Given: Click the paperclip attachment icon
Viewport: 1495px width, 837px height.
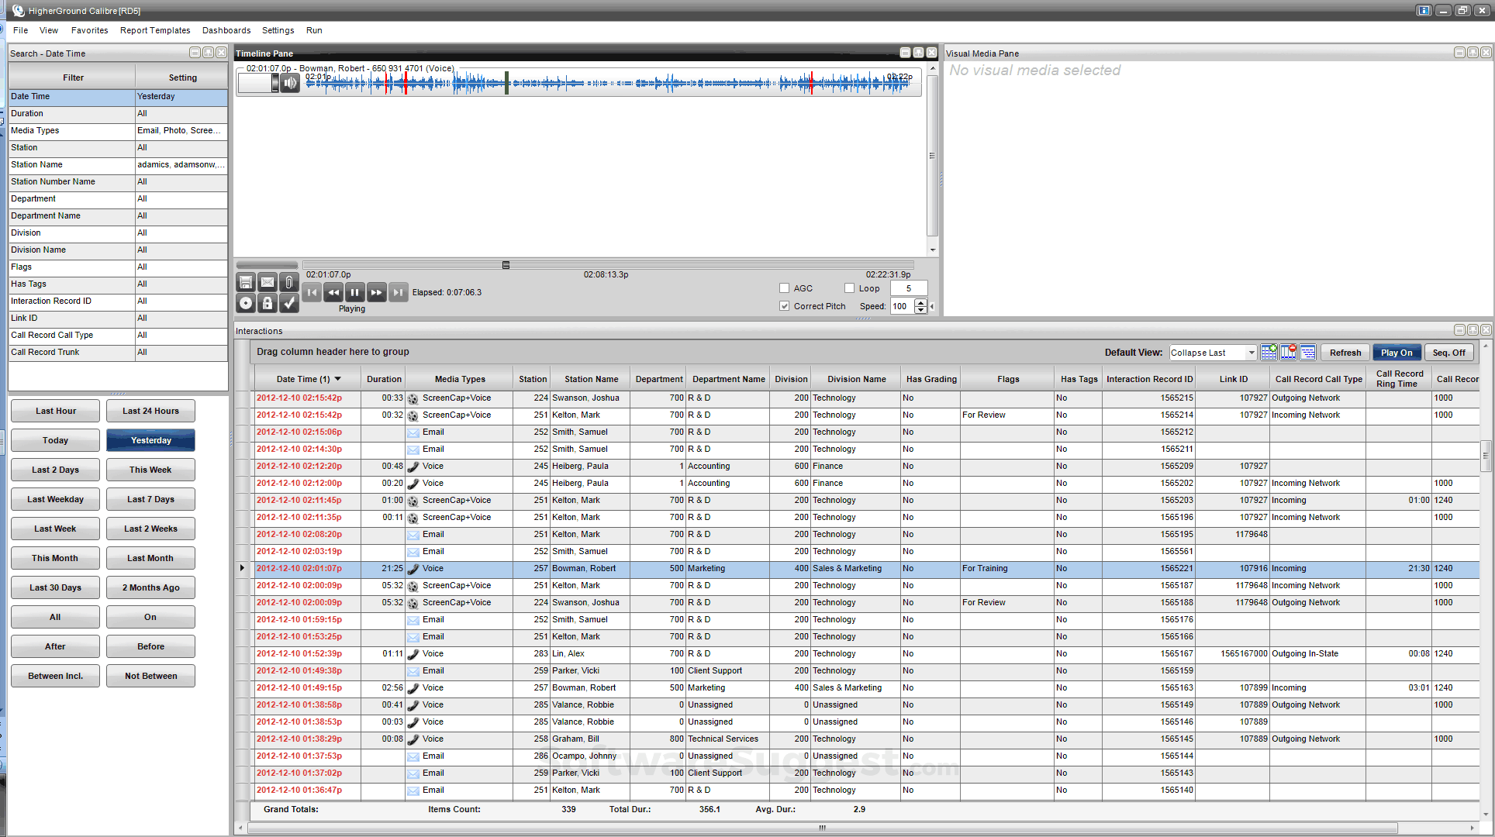Looking at the screenshot, I should pyautogui.click(x=289, y=282).
